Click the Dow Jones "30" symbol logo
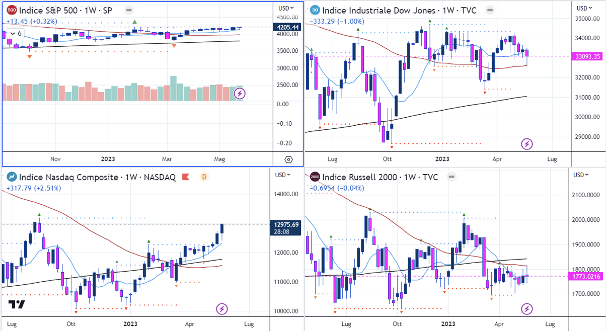Viewport: 606px width, 333px height. pos(315,10)
